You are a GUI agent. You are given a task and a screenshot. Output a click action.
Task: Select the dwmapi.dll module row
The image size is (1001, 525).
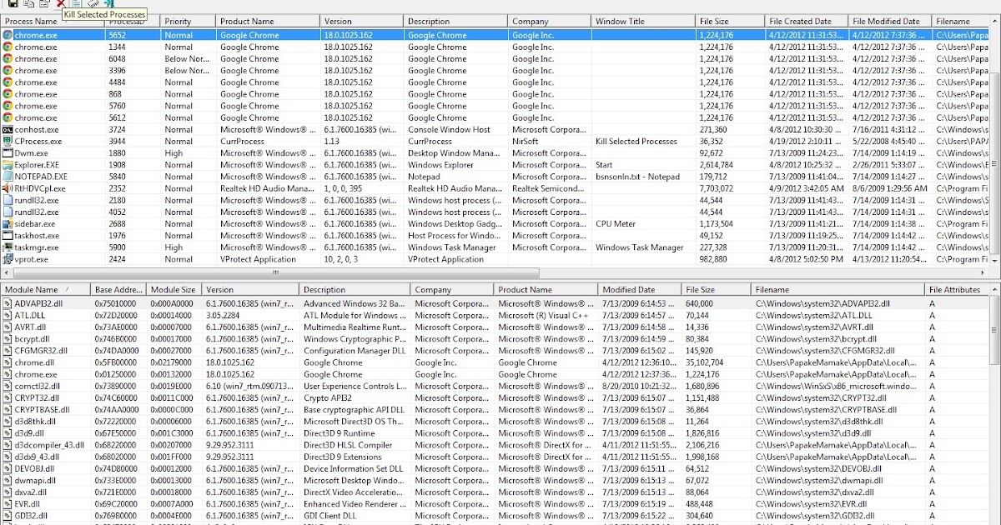(495, 480)
